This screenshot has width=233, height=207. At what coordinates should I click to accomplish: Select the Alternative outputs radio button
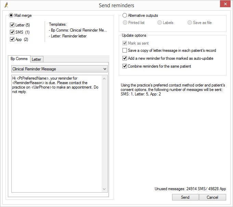click(x=125, y=15)
